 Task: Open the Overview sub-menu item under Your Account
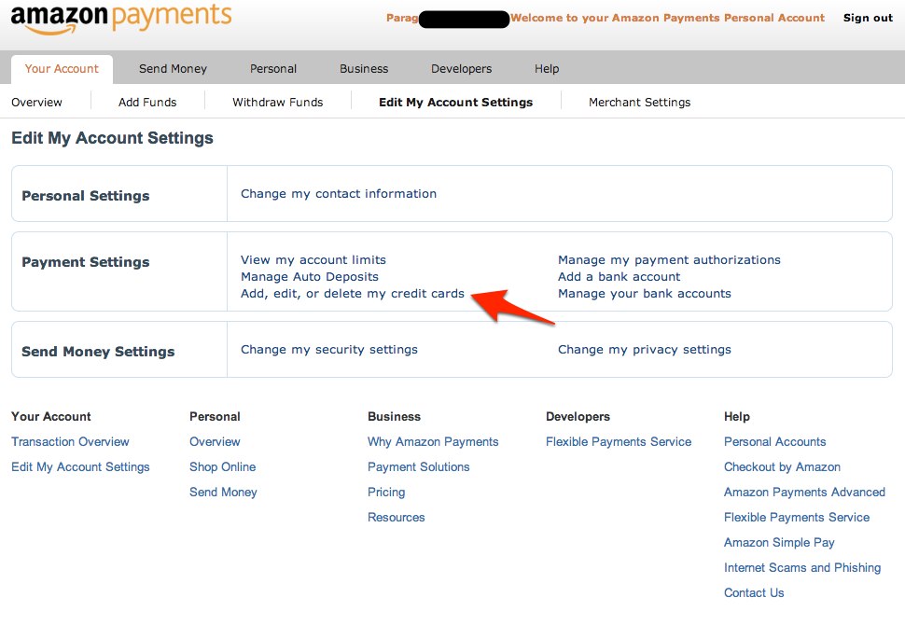[x=36, y=103]
